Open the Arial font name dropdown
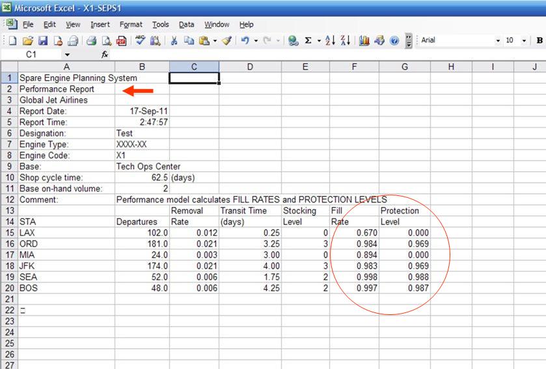Screen dimensions: 546x369 498,40
